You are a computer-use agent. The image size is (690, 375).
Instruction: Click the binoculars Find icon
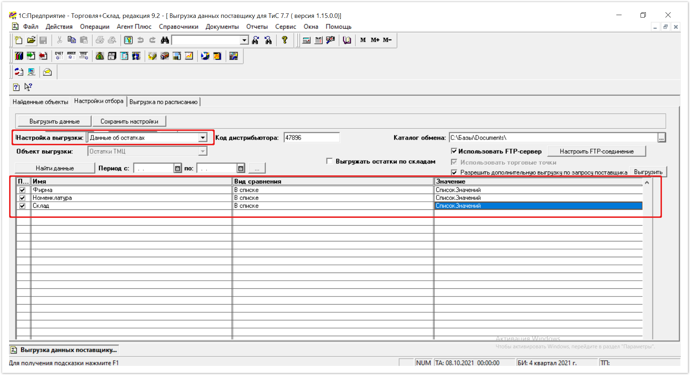pyautogui.click(x=165, y=40)
